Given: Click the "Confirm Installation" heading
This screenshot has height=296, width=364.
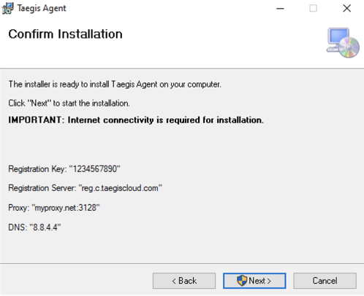Looking at the screenshot, I should 65,34.
